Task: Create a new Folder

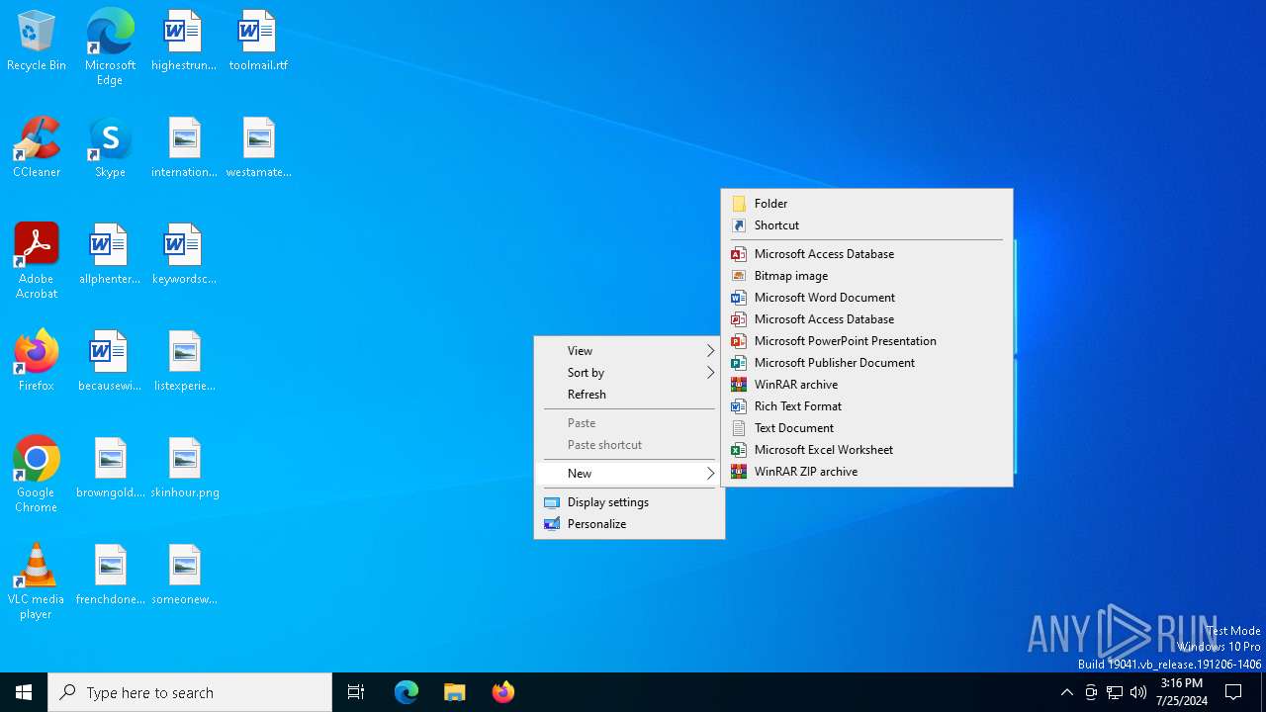Action: click(866, 204)
